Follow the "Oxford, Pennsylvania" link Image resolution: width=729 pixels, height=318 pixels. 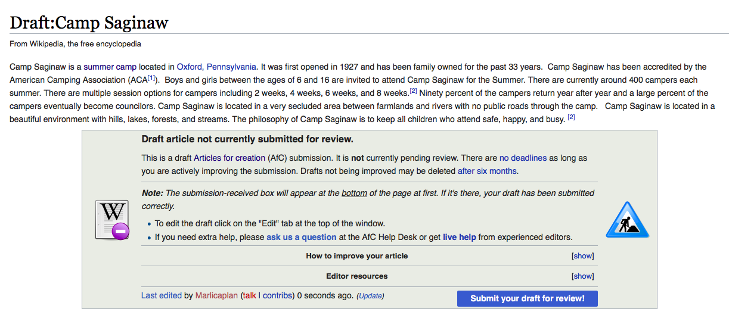[216, 67]
